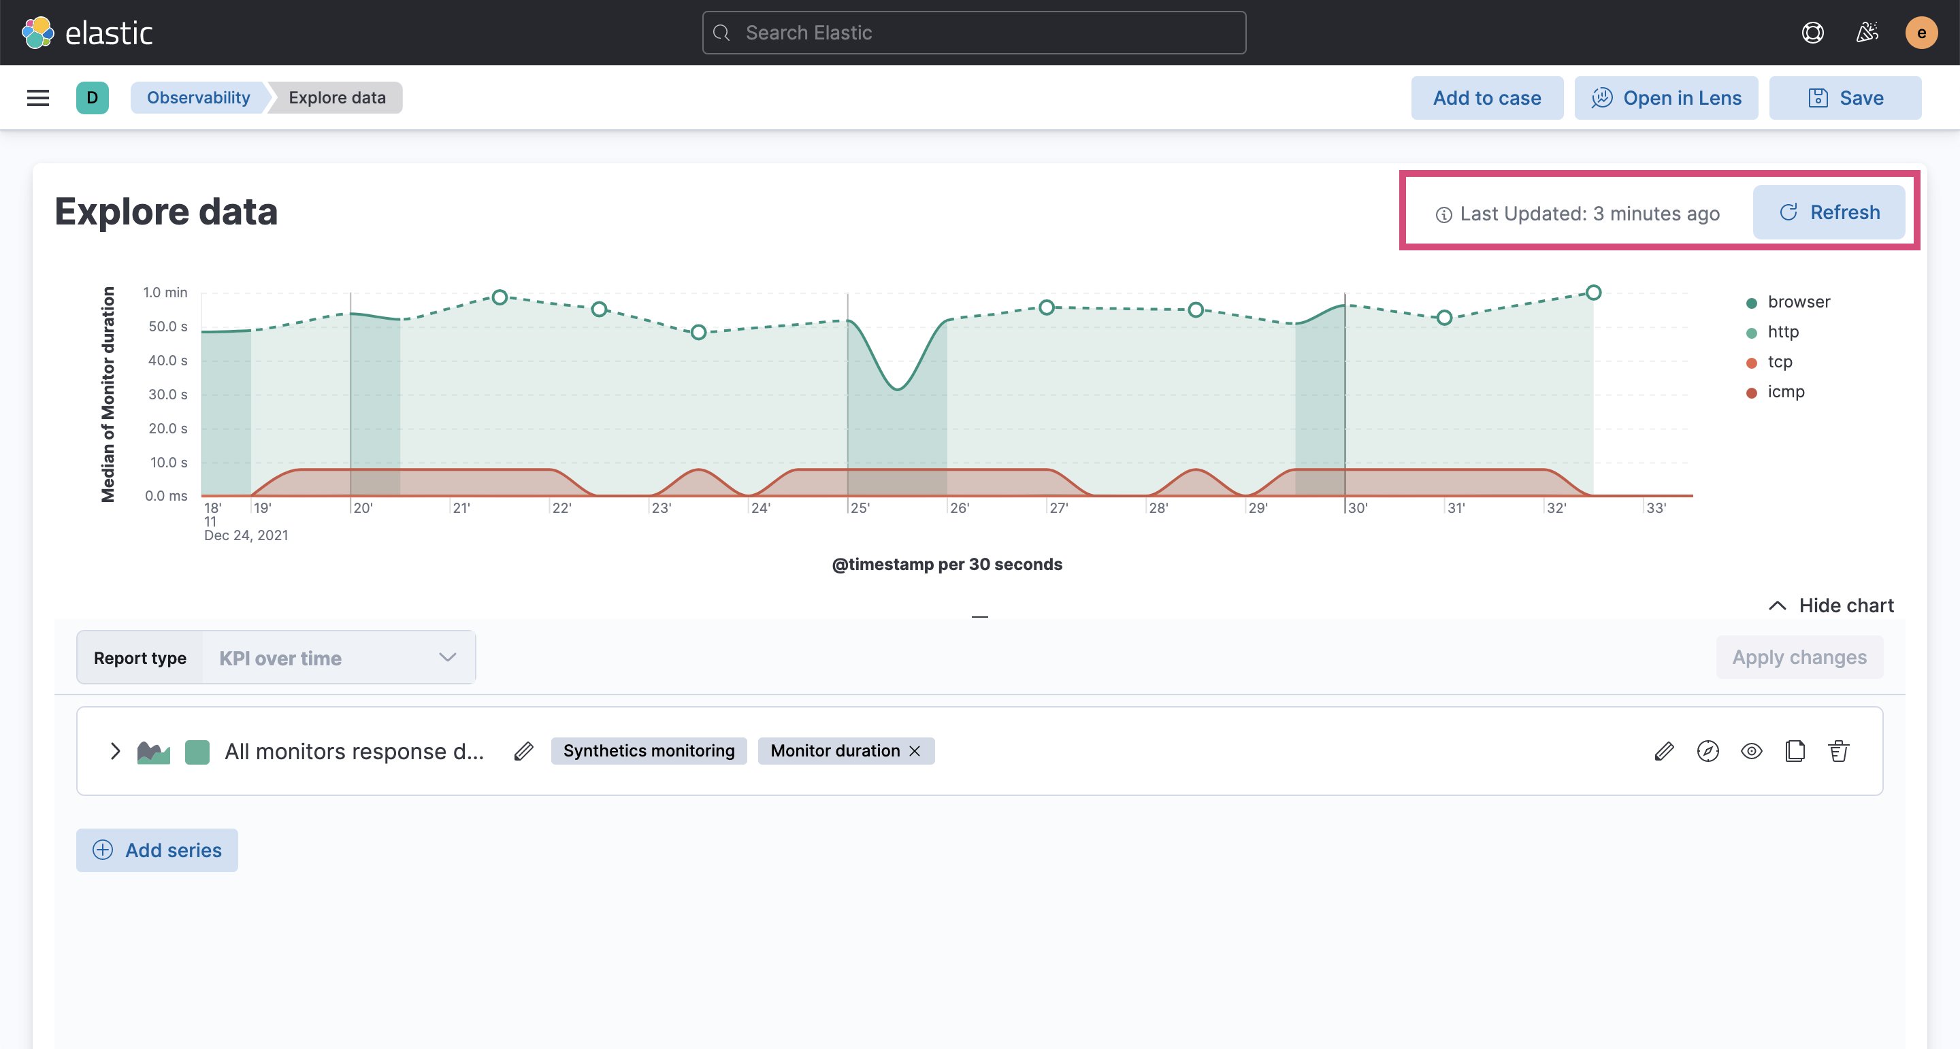This screenshot has height=1049, width=1960.
Task: Expand the All monitors response series row
Action: pyautogui.click(x=115, y=752)
